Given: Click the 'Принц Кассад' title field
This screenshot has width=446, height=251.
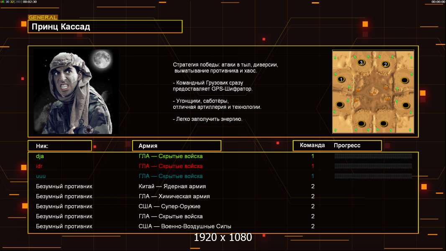Looking at the screenshot, I should pos(105,26).
